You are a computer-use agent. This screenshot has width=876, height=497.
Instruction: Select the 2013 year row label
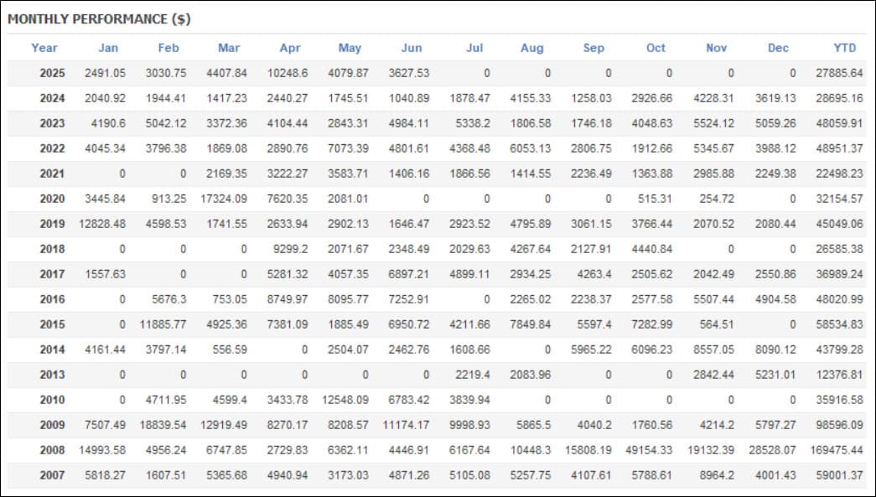pos(53,375)
